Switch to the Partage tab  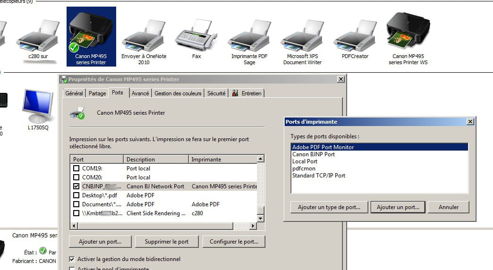coord(97,93)
